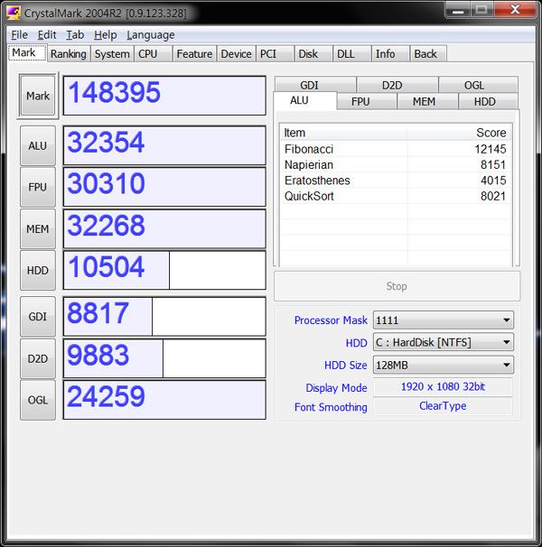Switch to the Info tab
This screenshot has width=542, height=547.
click(x=390, y=54)
